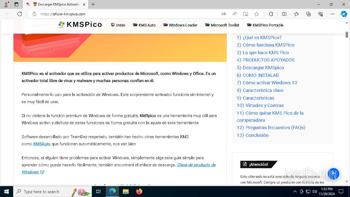Add page to favorites star icon
The height and width of the screenshot is (197, 350).
point(256,14)
